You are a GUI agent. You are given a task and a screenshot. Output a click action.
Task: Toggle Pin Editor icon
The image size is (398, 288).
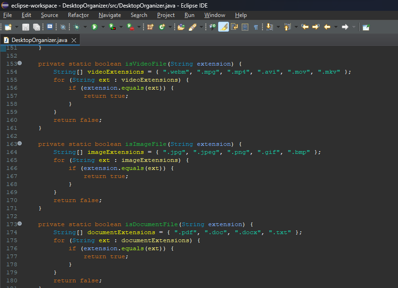coord(366,27)
